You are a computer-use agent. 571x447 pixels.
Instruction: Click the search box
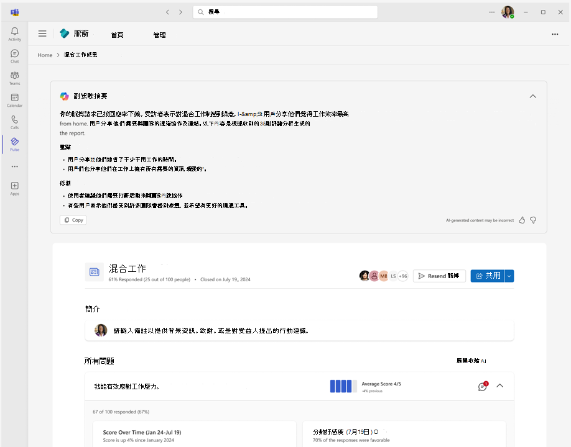[285, 12]
